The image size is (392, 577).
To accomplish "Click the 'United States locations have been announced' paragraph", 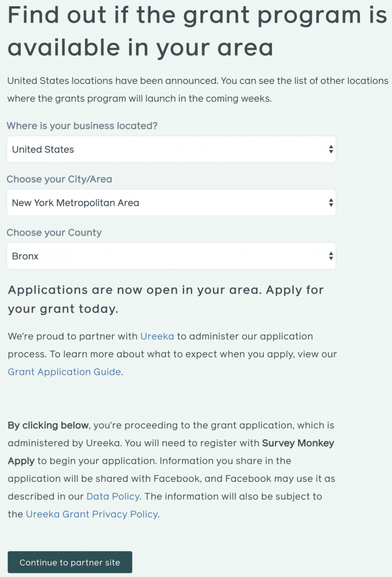I will [198, 90].
